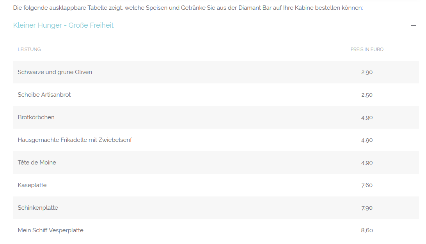Select the 'Tête de Moine' item
Image resolution: width=426 pixels, height=244 pixels.
[37, 163]
